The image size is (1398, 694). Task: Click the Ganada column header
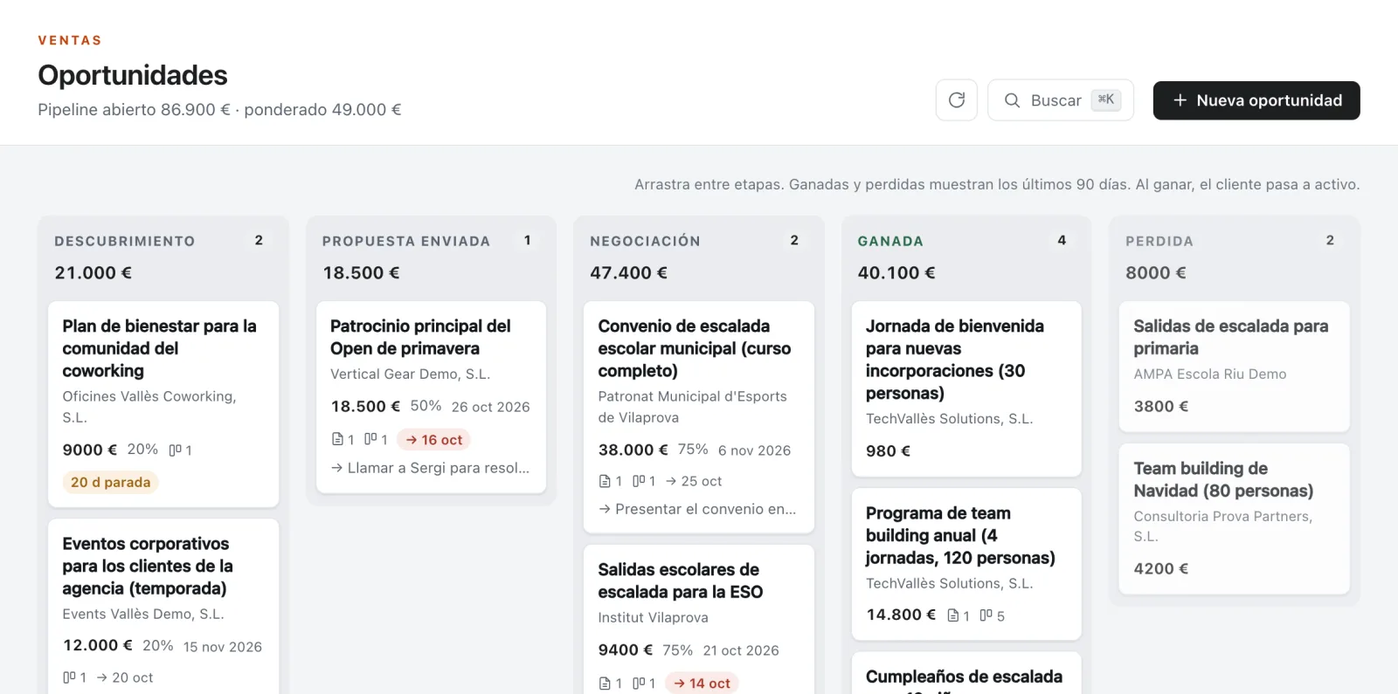coord(890,241)
